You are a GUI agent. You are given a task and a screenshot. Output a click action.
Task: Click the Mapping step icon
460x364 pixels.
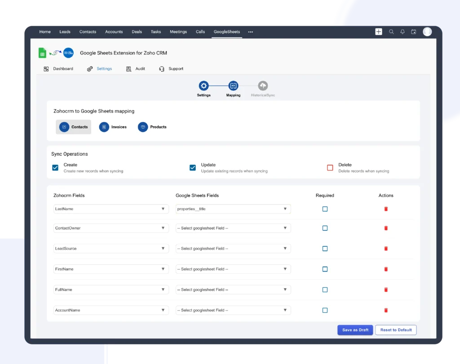pos(233,85)
